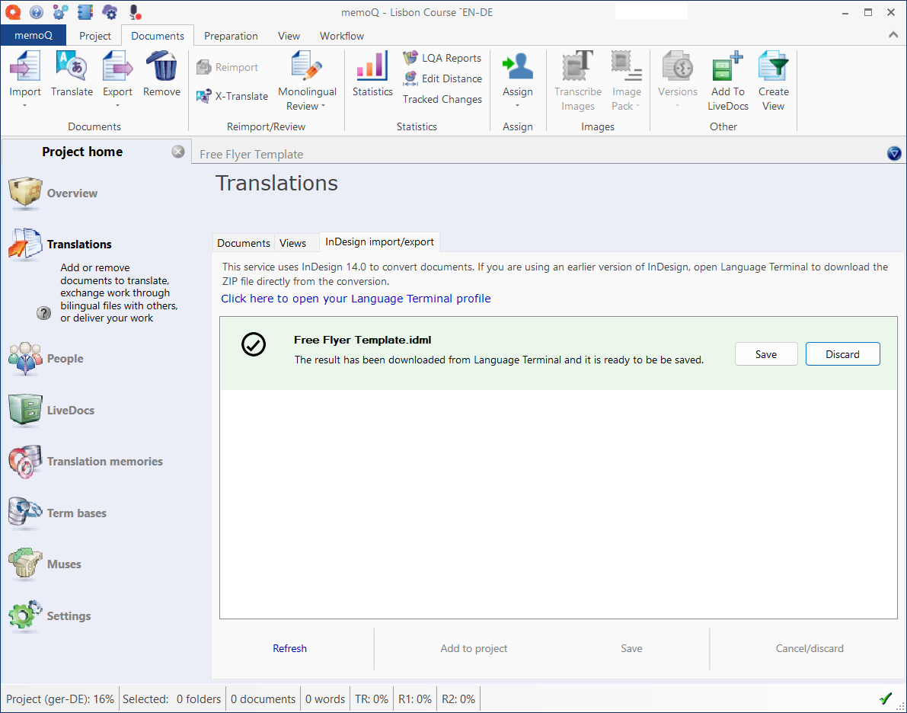Click the Export icon
907x713 pixels.
tap(117, 66)
